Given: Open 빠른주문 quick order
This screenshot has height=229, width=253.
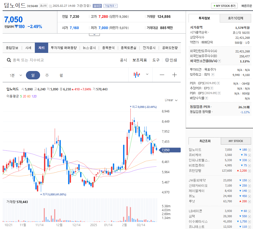Looking at the screenshot, I should pyautogui.click(x=246, y=6).
